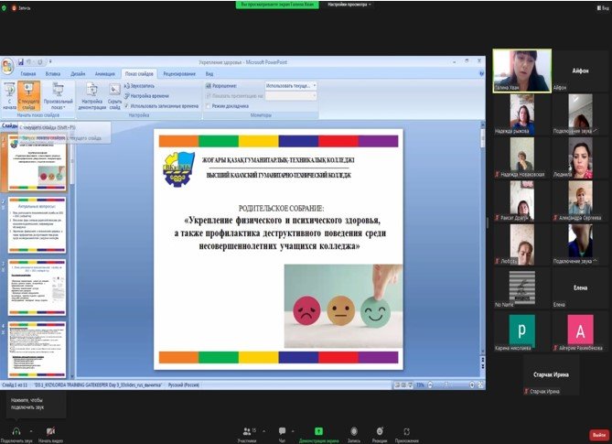The image size is (612, 444).
Task: Open Настройки просмотра dropdown at top
Action: pyautogui.click(x=349, y=5)
